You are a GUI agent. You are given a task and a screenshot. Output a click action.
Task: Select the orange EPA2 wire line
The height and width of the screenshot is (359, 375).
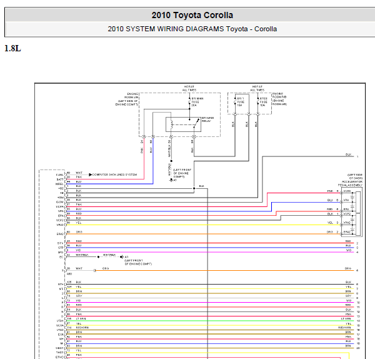pos(203,234)
